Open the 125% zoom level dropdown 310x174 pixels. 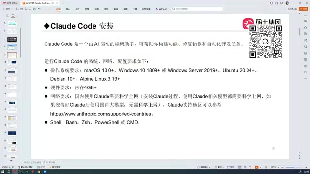[x=275, y=167]
